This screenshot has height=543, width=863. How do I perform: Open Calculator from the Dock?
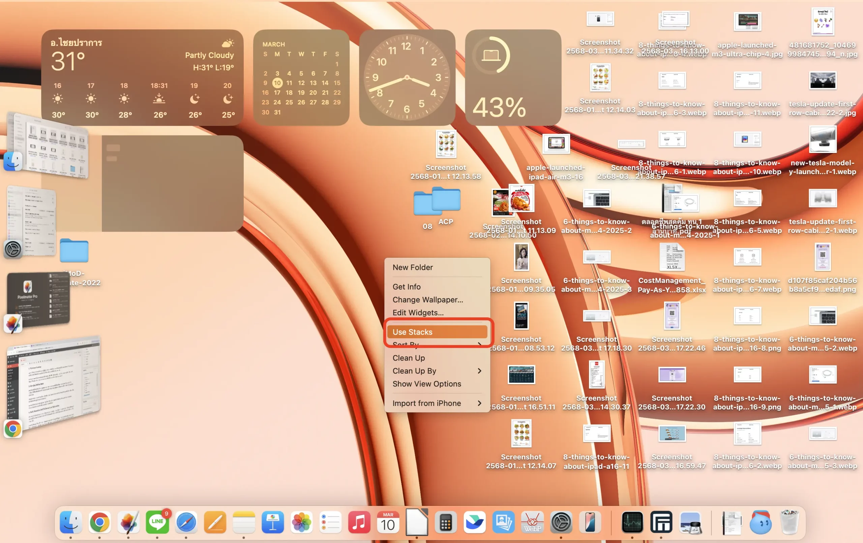tap(445, 522)
